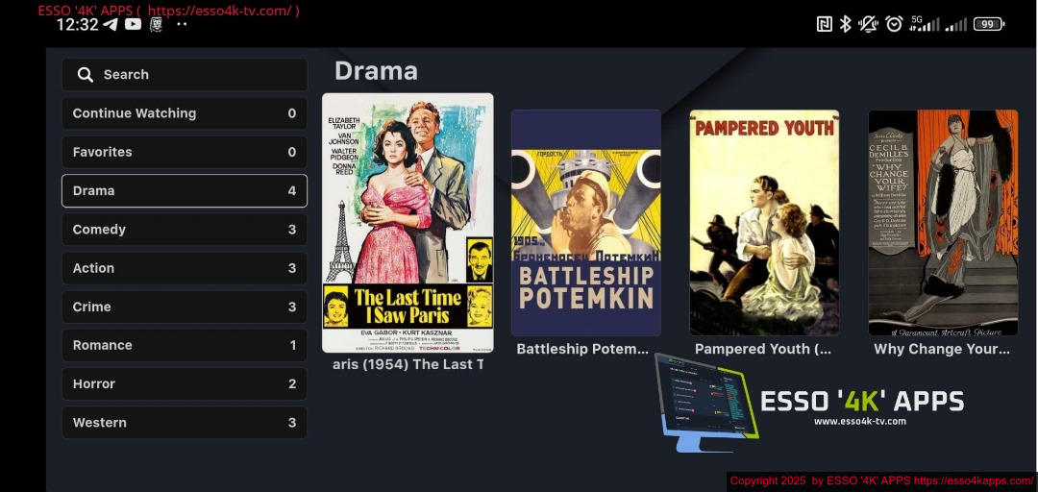Tap the alarm clock status icon
This screenshot has height=492, width=1038.
pyautogui.click(x=895, y=24)
